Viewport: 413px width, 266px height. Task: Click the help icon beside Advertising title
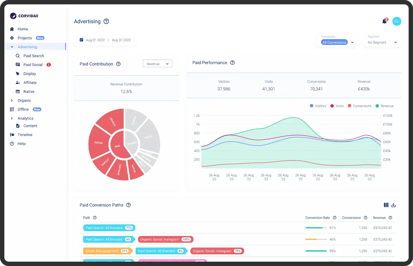click(106, 21)
